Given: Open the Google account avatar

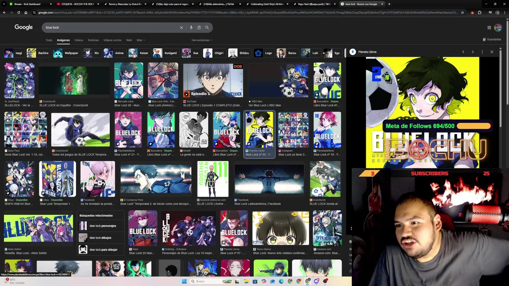Looking at the screenshot, I should coord(498,27).
